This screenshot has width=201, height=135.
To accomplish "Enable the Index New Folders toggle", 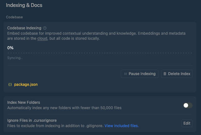I will click(x=188, y=105).
